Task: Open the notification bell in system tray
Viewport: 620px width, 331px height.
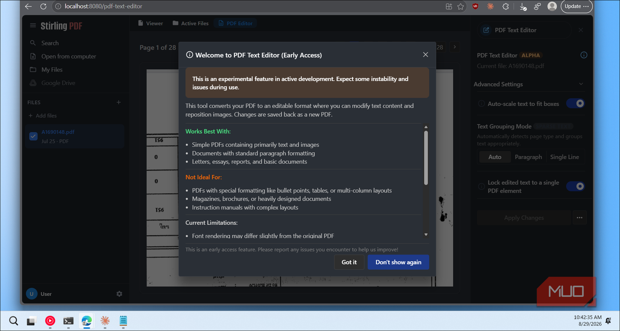Action: pyautogui.click(x=608, y=321)
